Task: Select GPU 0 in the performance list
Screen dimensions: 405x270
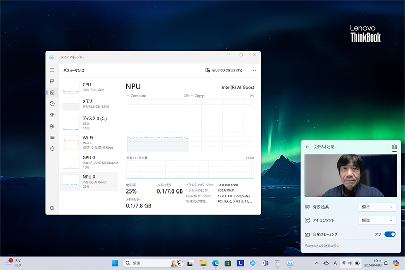Action: tap(89, 160)
